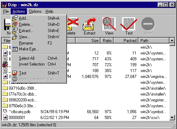Click the {89820200-ecb... folder name

click(x=23, y=100)
